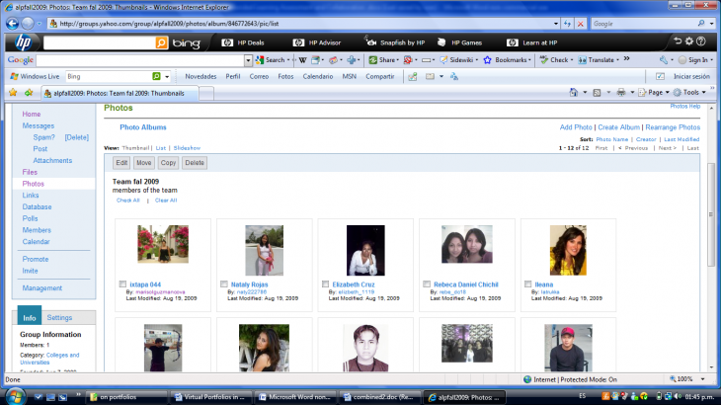Click the Stop loading red X icon
The image size is (721, 405).
click(581, 24)
